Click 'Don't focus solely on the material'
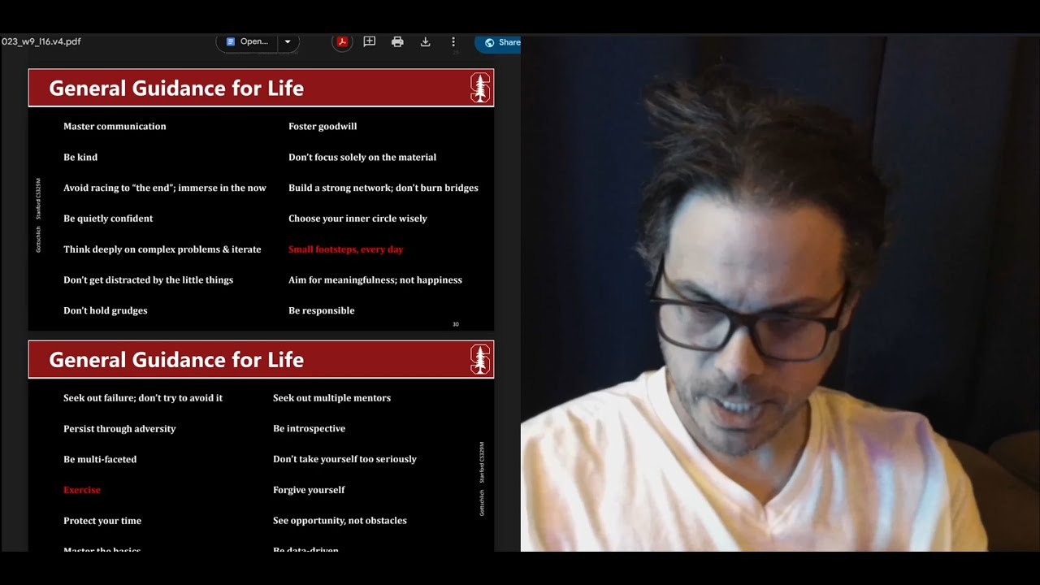This screenshot has width=1040, height=585. pyautogui.click(x=362, y=157)
